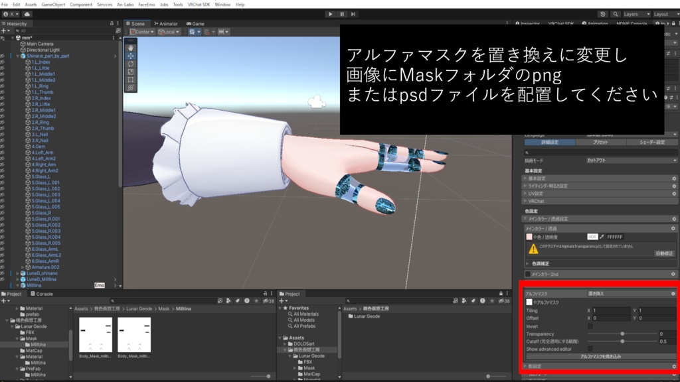Click left Project favorites star icon

256,300
